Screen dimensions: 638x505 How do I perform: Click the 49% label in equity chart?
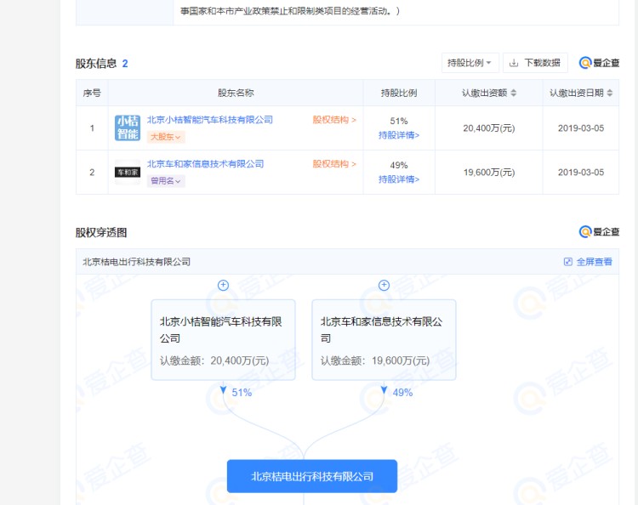point(402,393)
